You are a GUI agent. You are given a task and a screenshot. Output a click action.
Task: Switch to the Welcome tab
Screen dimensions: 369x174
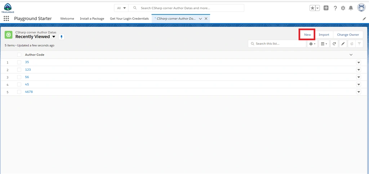(67, 19)
